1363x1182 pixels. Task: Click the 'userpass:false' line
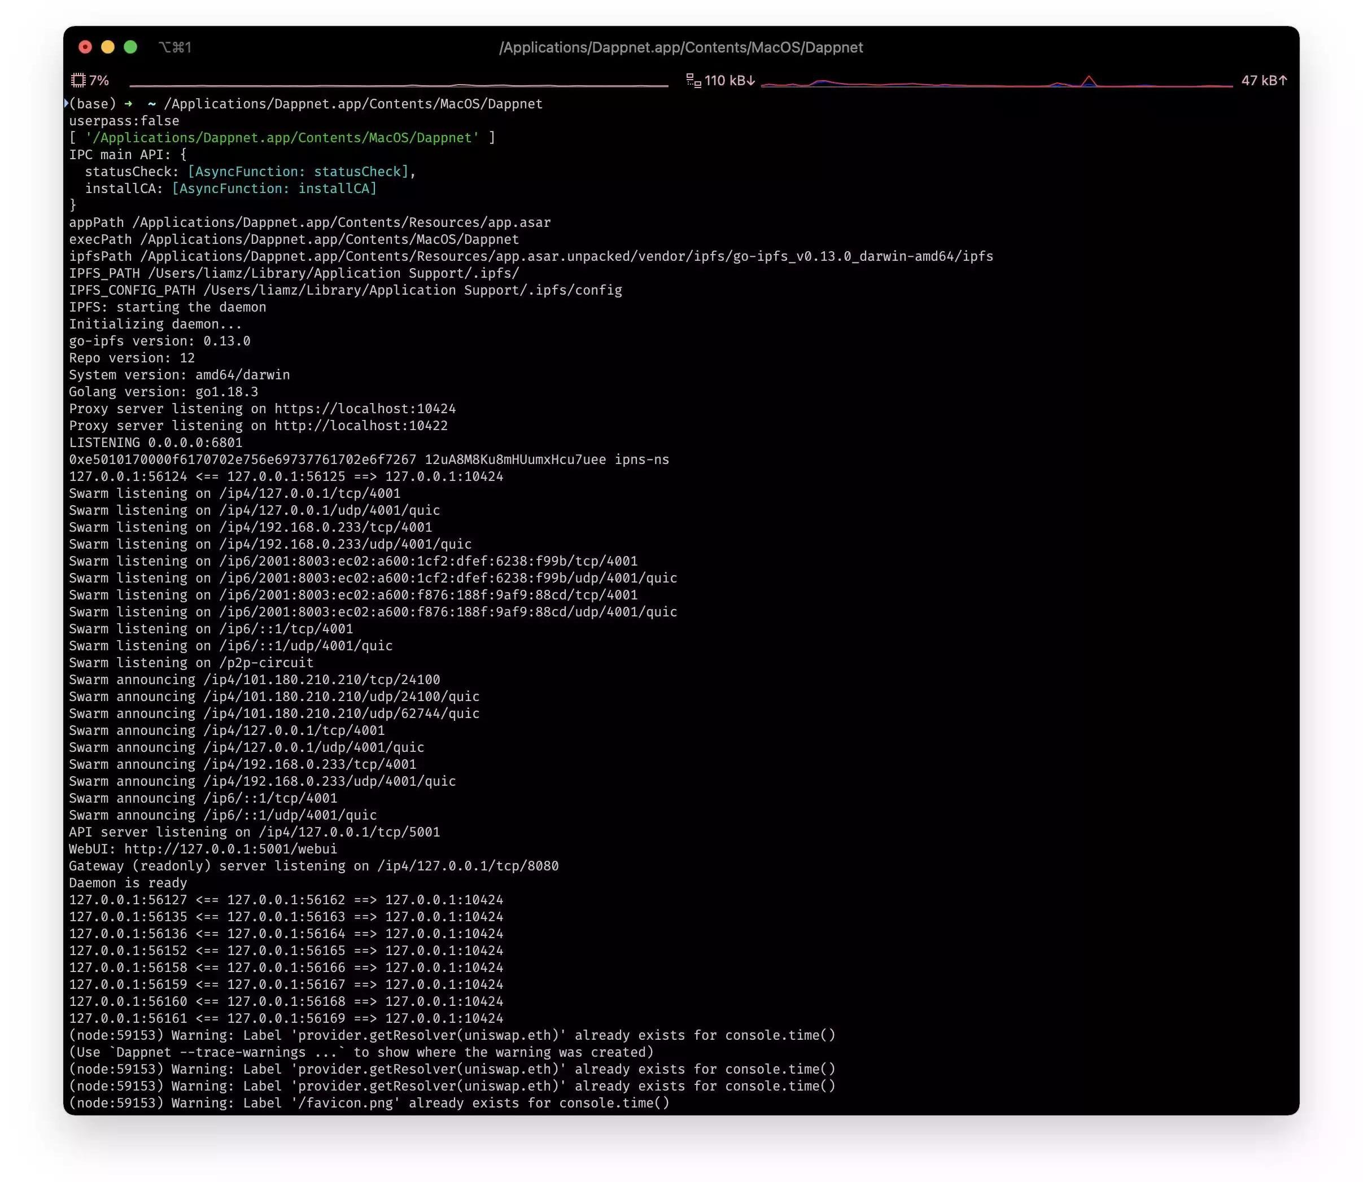coord(124,121)
